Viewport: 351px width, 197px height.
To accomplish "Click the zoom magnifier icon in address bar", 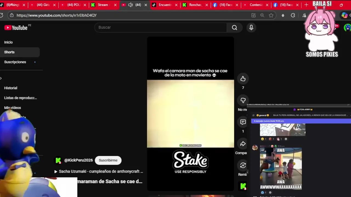I will click(262, 15).
